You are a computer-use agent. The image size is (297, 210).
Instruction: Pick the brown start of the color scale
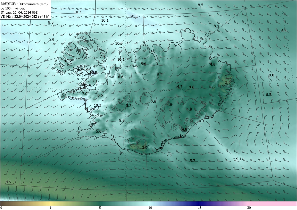[x=8, y=203]
